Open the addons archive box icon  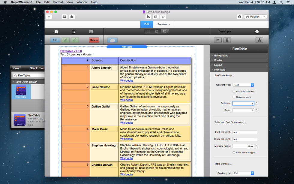[64, 17]
